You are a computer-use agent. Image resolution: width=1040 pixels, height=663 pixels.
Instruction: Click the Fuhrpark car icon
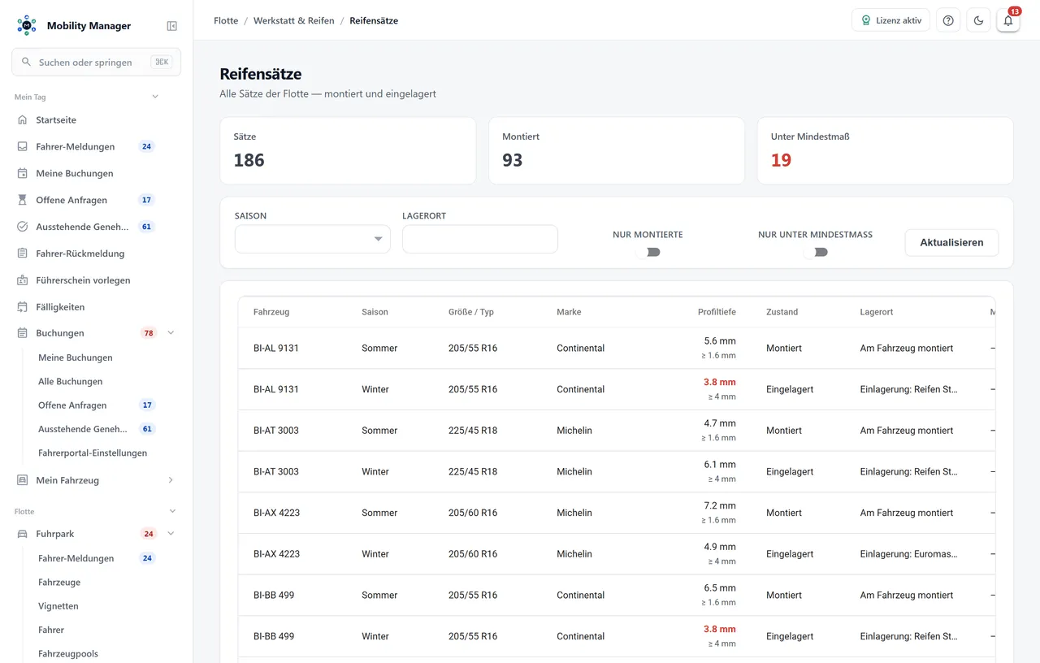pyautogui.click(x=23, y=534)
